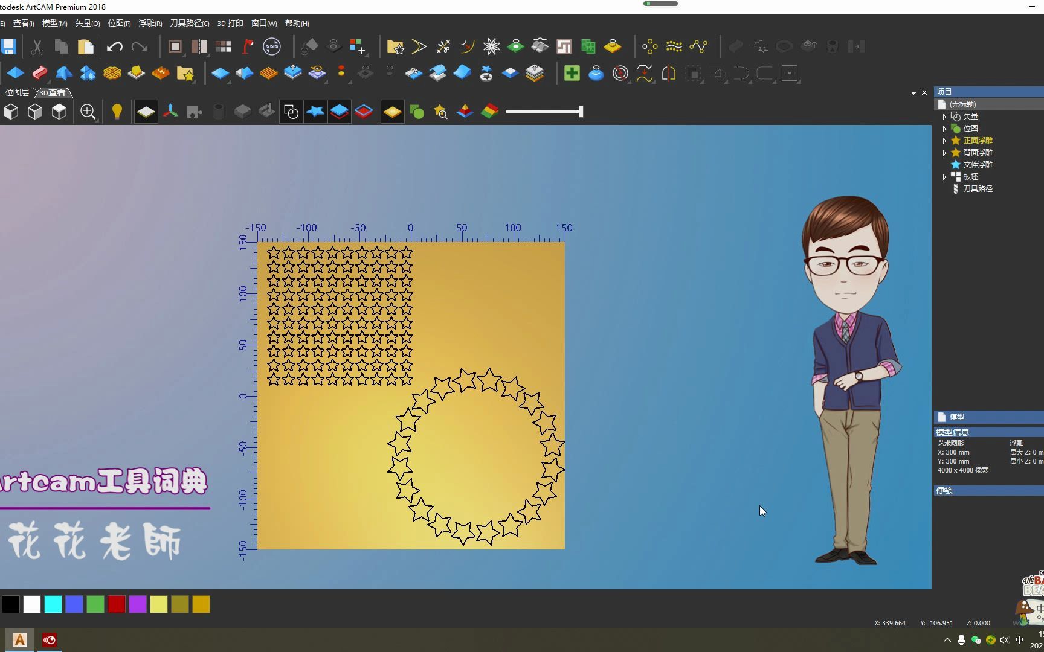
Task: Click the yellow lightbulb lighting icon
Action: tap(117, 112)
